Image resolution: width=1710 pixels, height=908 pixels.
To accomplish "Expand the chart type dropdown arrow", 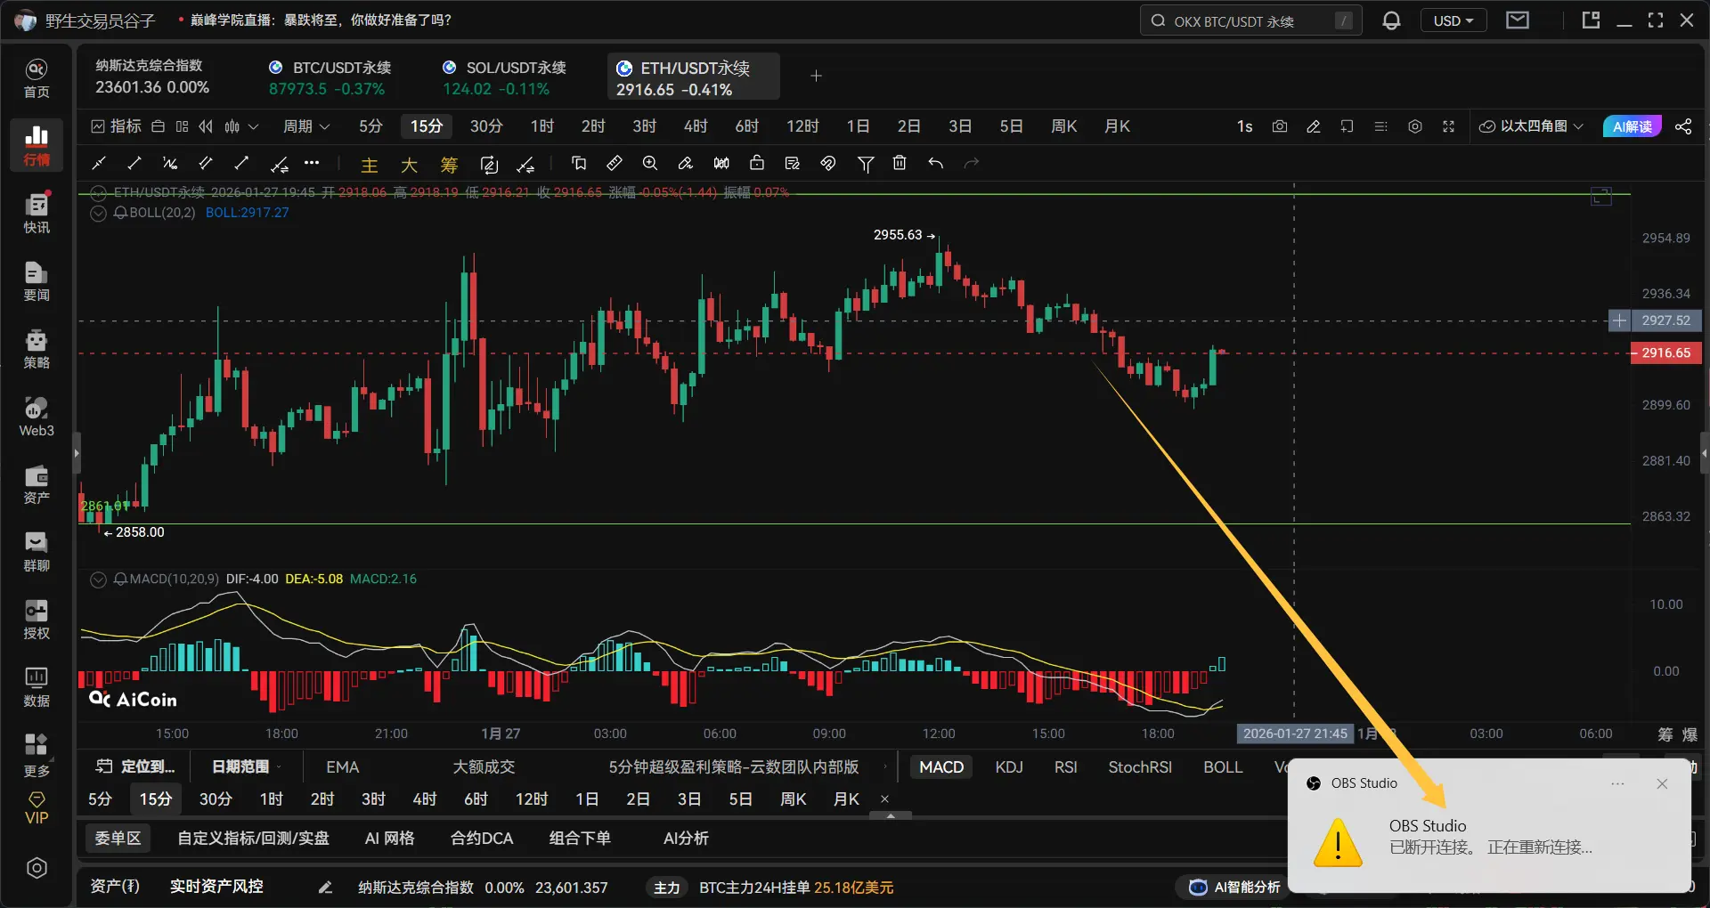I will 253,126.
